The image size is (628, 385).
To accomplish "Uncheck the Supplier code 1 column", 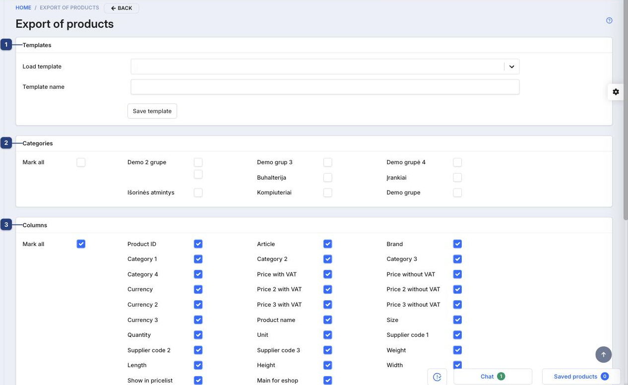I will point(457,335).
